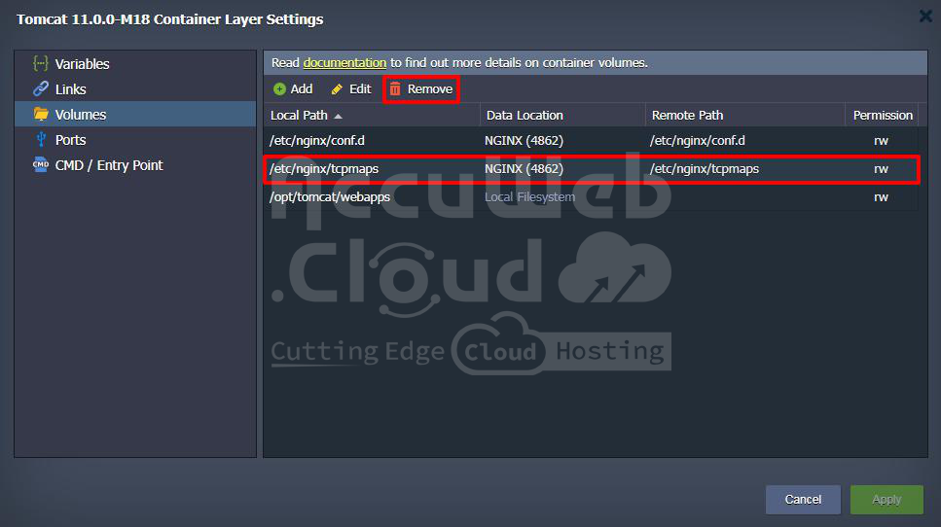Image resolution: width=941 pixels, height=527 pixels.
Task: Close the Container Layer Settings dialog
Action: (924, 17)
